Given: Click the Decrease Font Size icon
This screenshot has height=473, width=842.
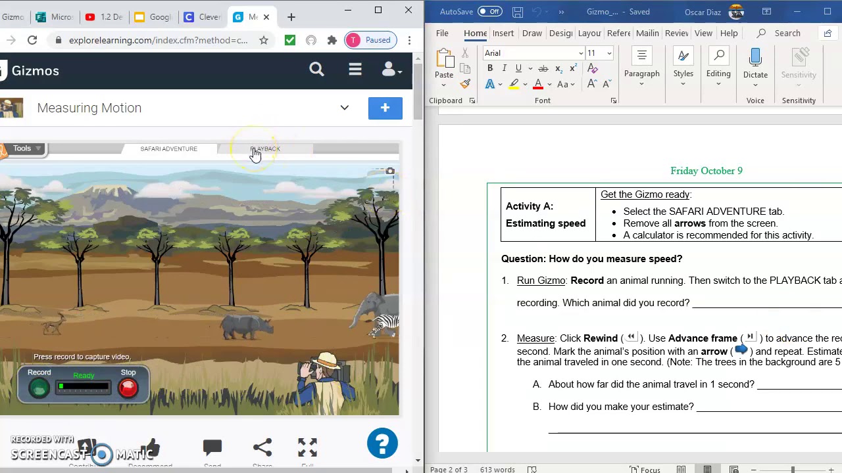Looking at the screenshot, I should (607, 84).
